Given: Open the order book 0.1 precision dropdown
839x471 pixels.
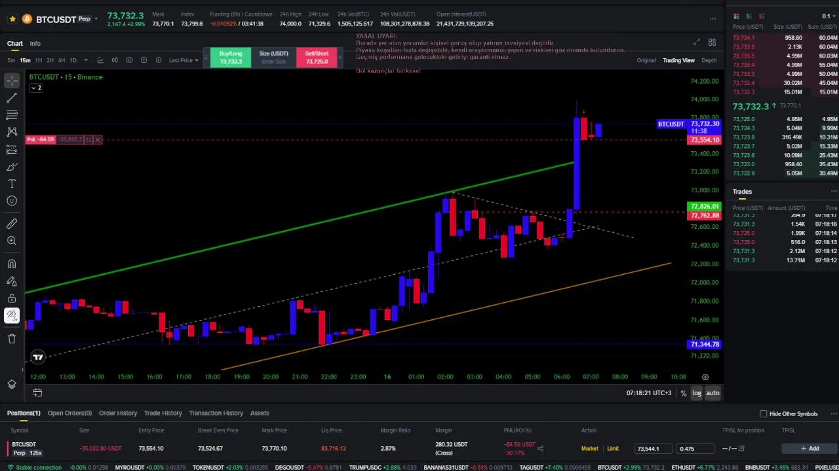Looking at the screenshot, I should tap(829, 16).
